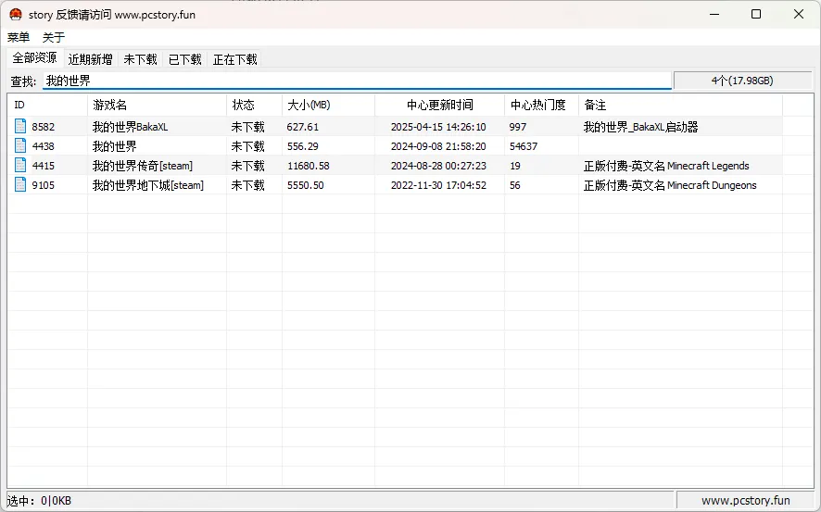The height and width of the screenshot is (512, 821).
Task: Click popularity value 997
Action: (517, 127)
